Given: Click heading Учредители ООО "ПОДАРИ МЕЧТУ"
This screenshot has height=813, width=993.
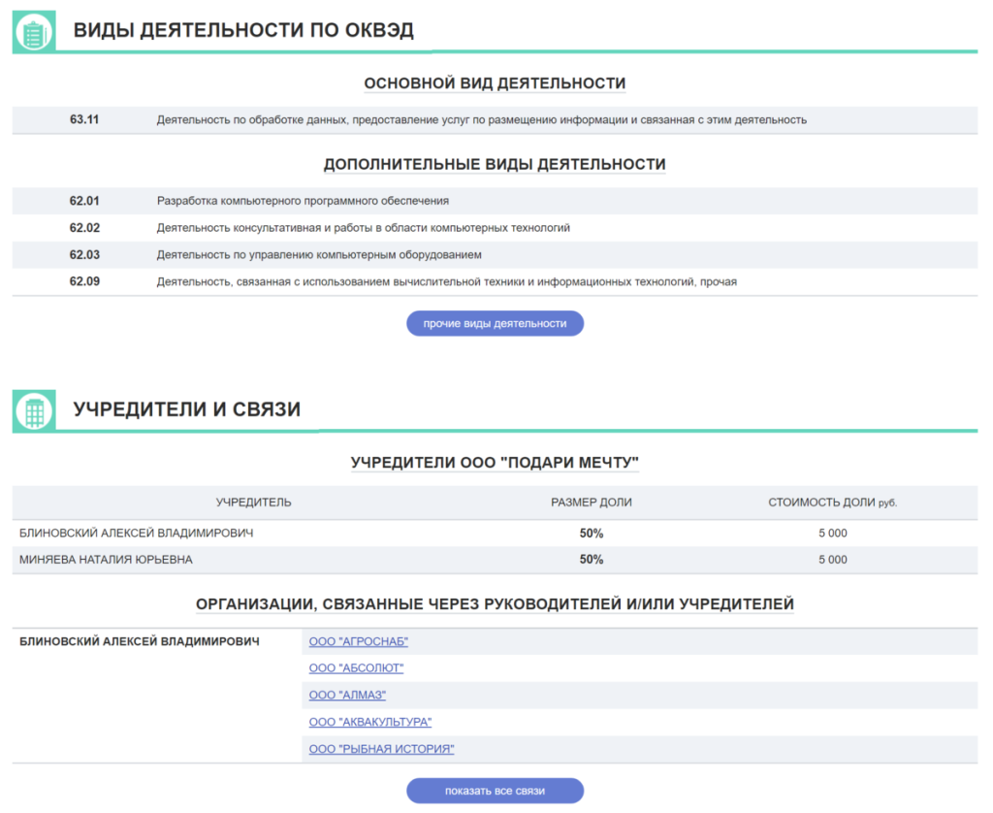Looking at the screenshot, I should pyautogui.click(x=495, y=463).
